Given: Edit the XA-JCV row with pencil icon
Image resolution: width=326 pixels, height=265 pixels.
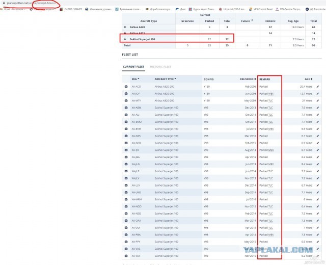Looking at the screenshot, I should [x=318, y=94].
